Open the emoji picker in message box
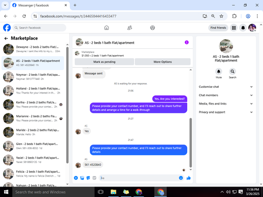The width and height of the screenshot is (263, 197). click(181, 178)
